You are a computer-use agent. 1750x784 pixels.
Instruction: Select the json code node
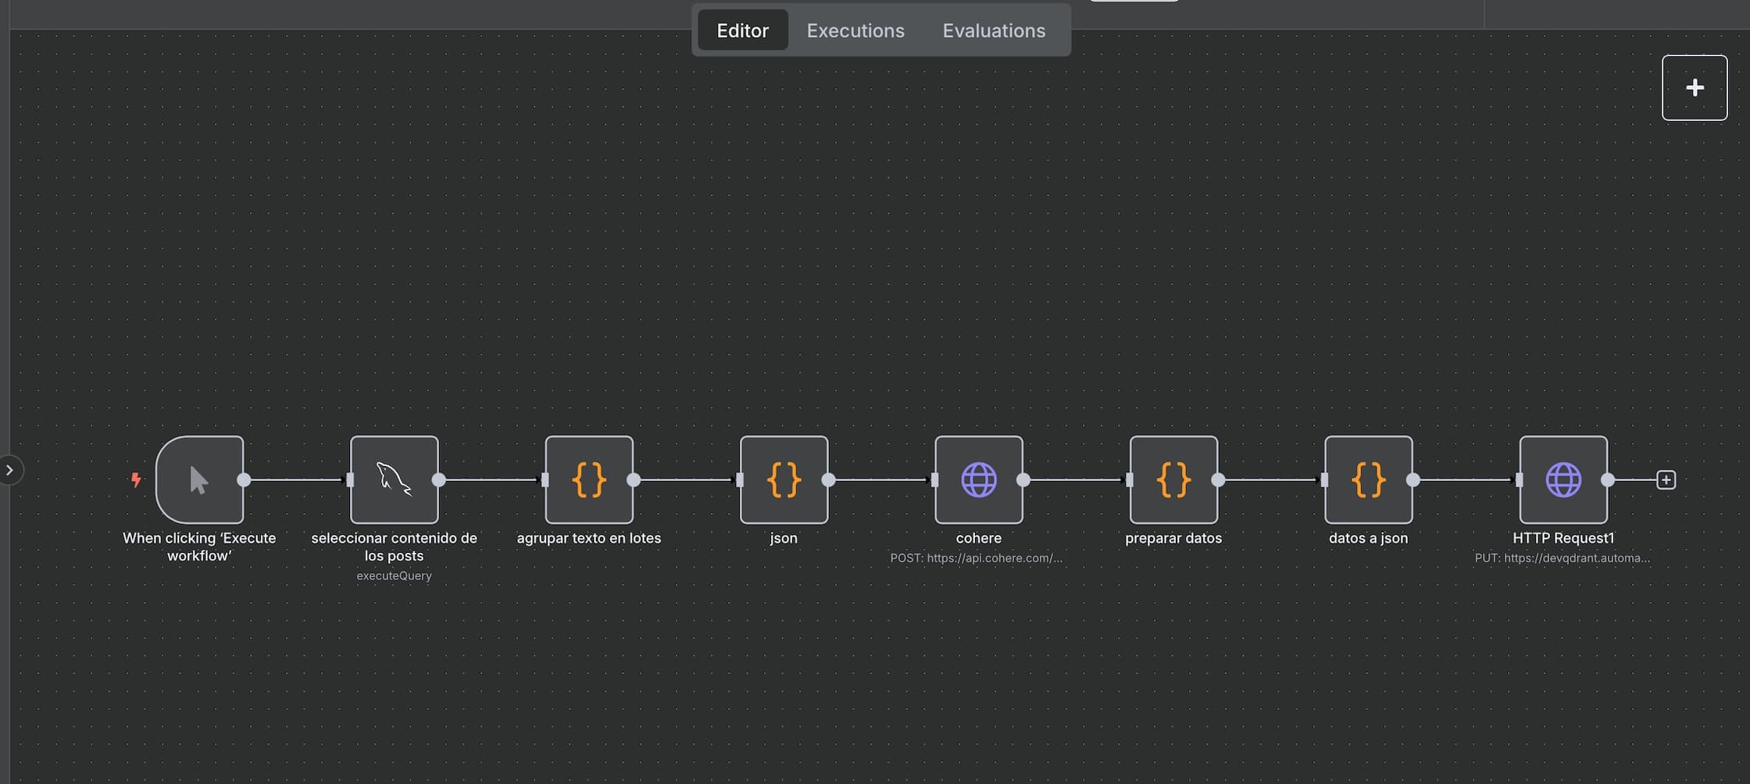pos(784,479)
